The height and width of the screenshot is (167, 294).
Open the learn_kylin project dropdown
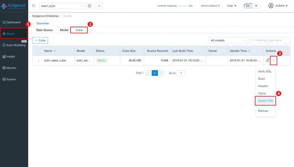61,6
